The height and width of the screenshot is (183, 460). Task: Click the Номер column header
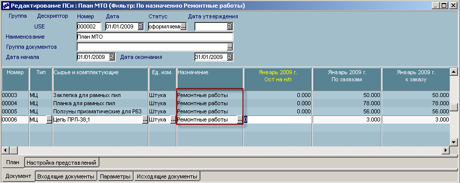click(x=15, y=79)
